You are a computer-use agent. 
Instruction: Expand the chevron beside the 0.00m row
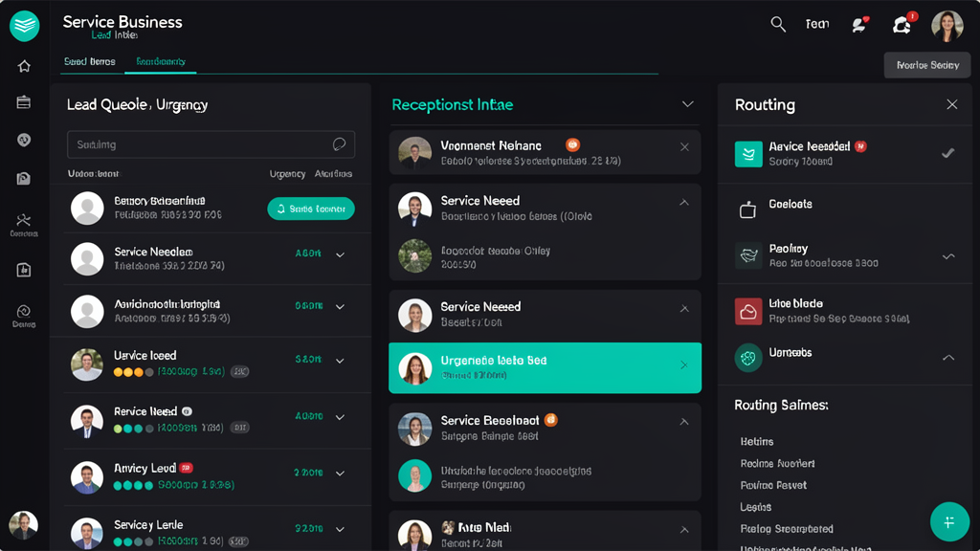point(340,307)
